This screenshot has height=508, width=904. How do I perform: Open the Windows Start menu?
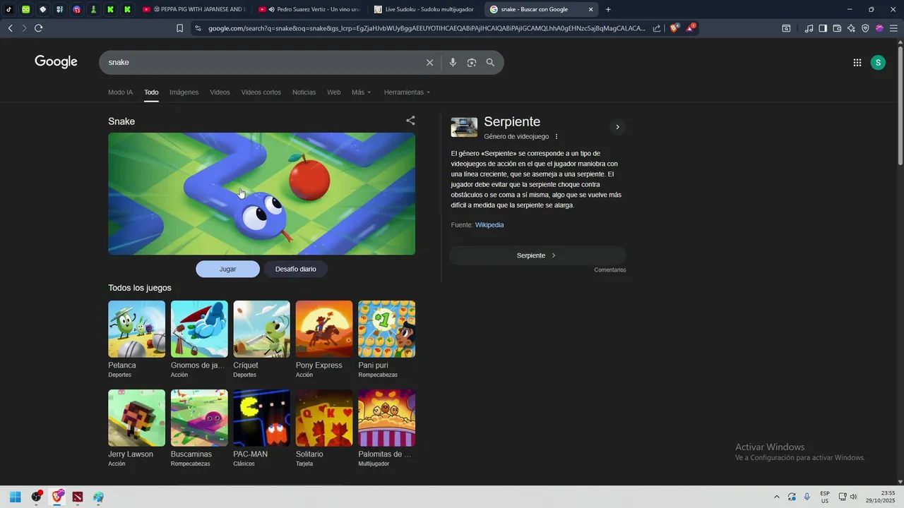click(16, 497)
